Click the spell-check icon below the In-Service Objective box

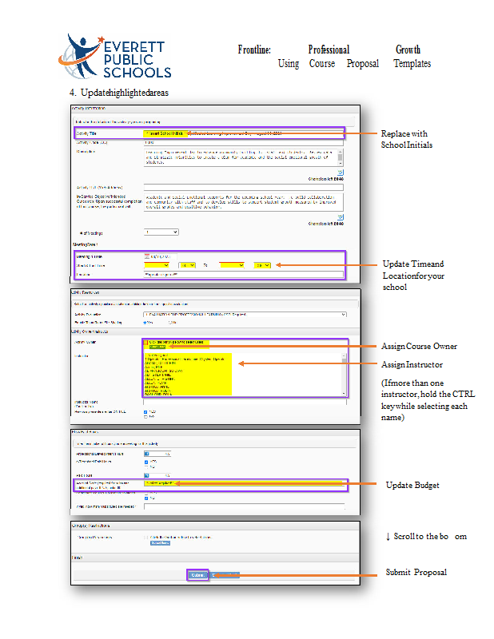pyautogui.click(x=341, y=216)
